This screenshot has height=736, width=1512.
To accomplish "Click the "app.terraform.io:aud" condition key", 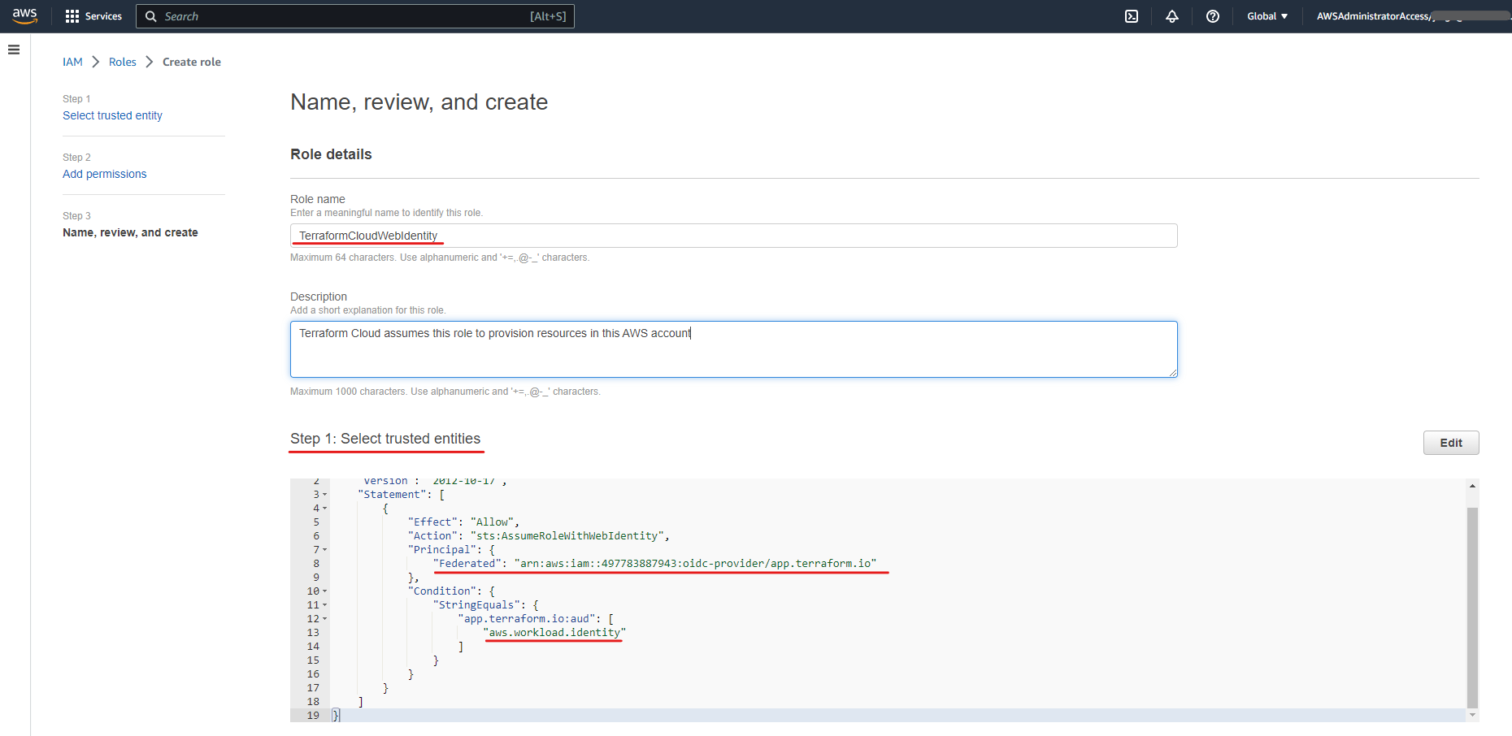I will (x=526, y=619).
